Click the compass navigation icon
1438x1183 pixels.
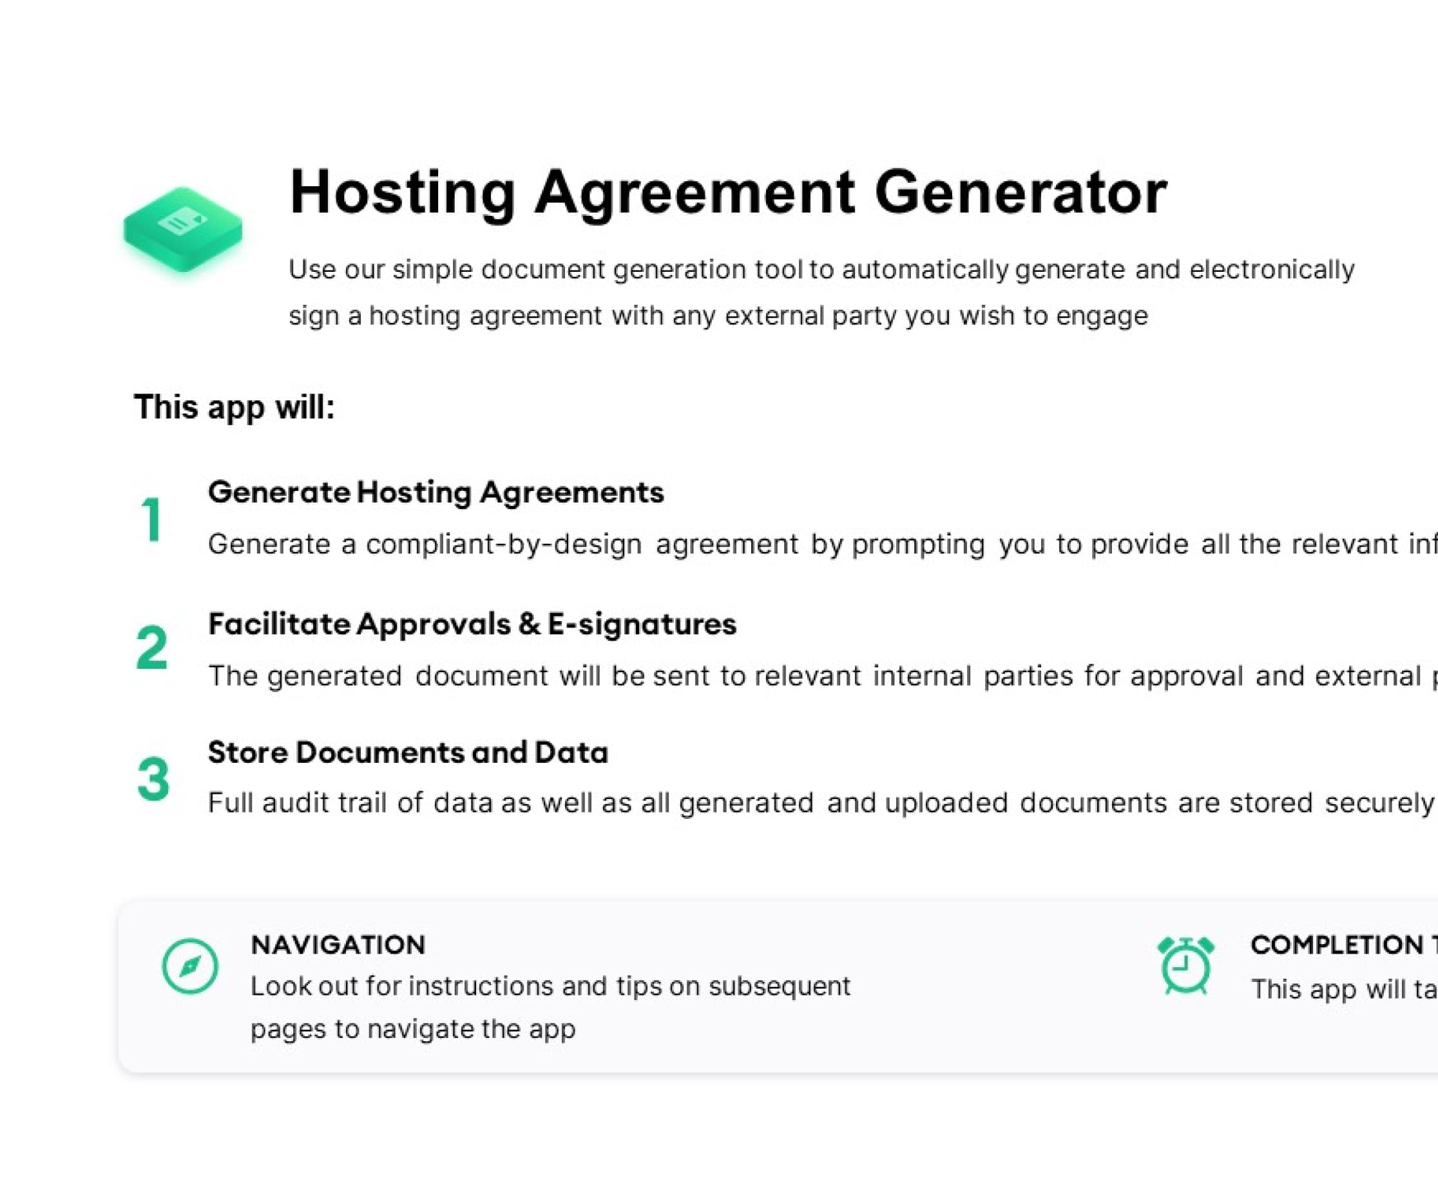pos(190,966)
